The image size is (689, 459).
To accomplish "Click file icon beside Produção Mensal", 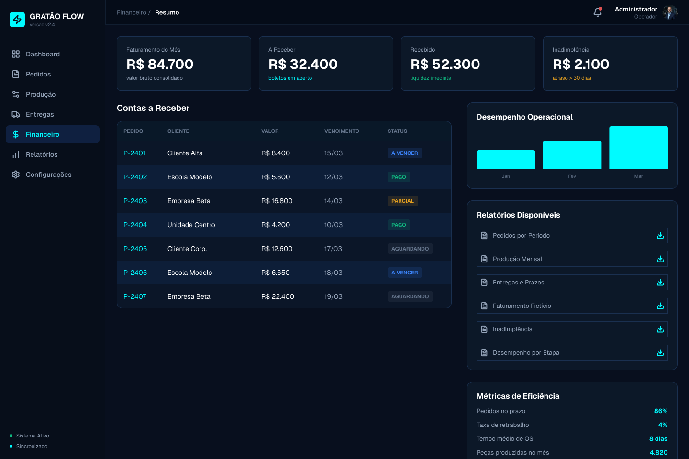I will point(484,259).
